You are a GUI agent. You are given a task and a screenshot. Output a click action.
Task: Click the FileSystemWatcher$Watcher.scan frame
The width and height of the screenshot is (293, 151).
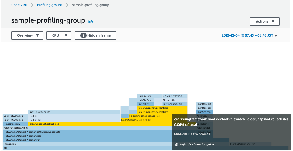click(83, 136)
